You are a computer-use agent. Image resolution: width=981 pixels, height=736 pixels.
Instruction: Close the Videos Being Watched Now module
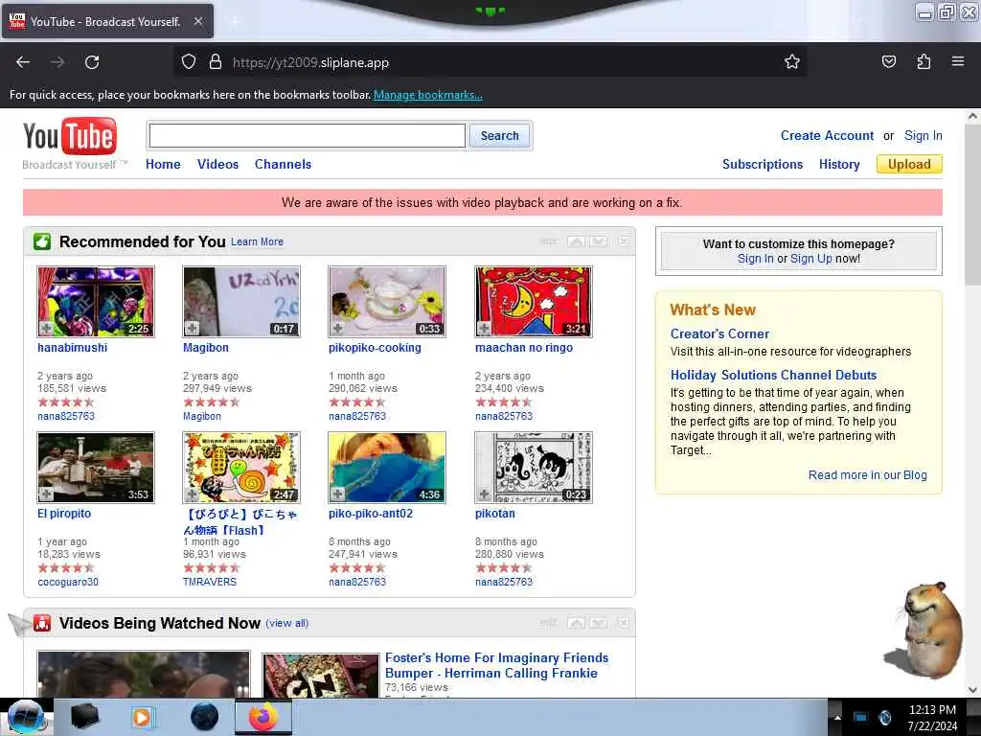(624, 623)
